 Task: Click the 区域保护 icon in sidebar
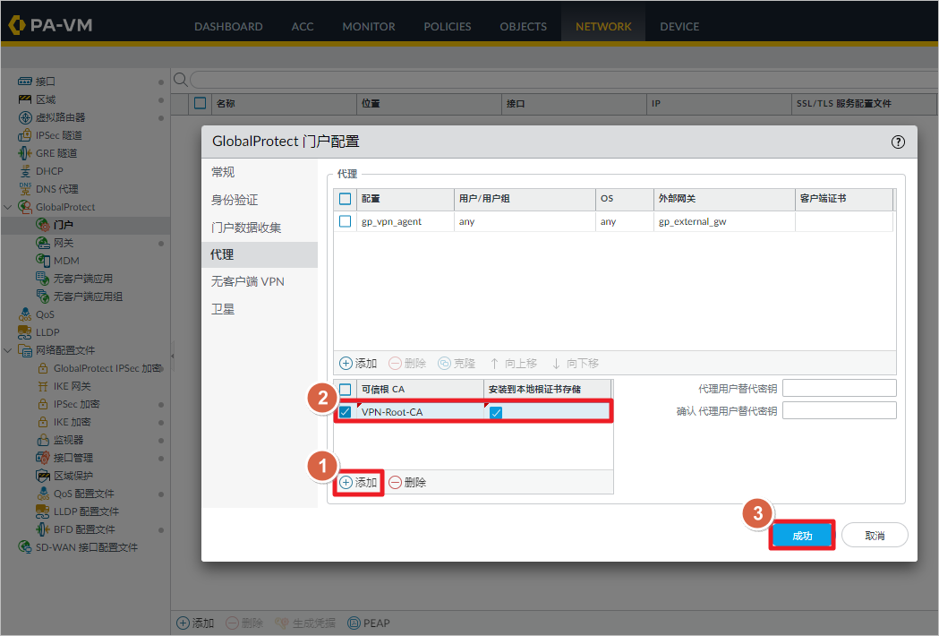[42, 476]
